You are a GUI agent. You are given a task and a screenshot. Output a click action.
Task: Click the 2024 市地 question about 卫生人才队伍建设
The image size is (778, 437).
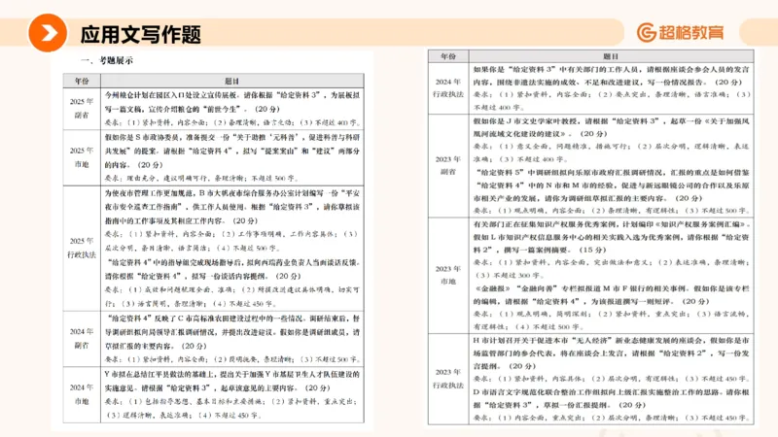point(232,395)
